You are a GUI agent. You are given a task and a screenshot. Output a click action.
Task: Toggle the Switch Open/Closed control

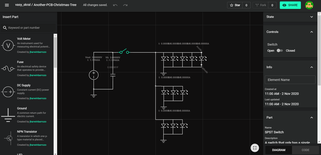pos(280,50)
